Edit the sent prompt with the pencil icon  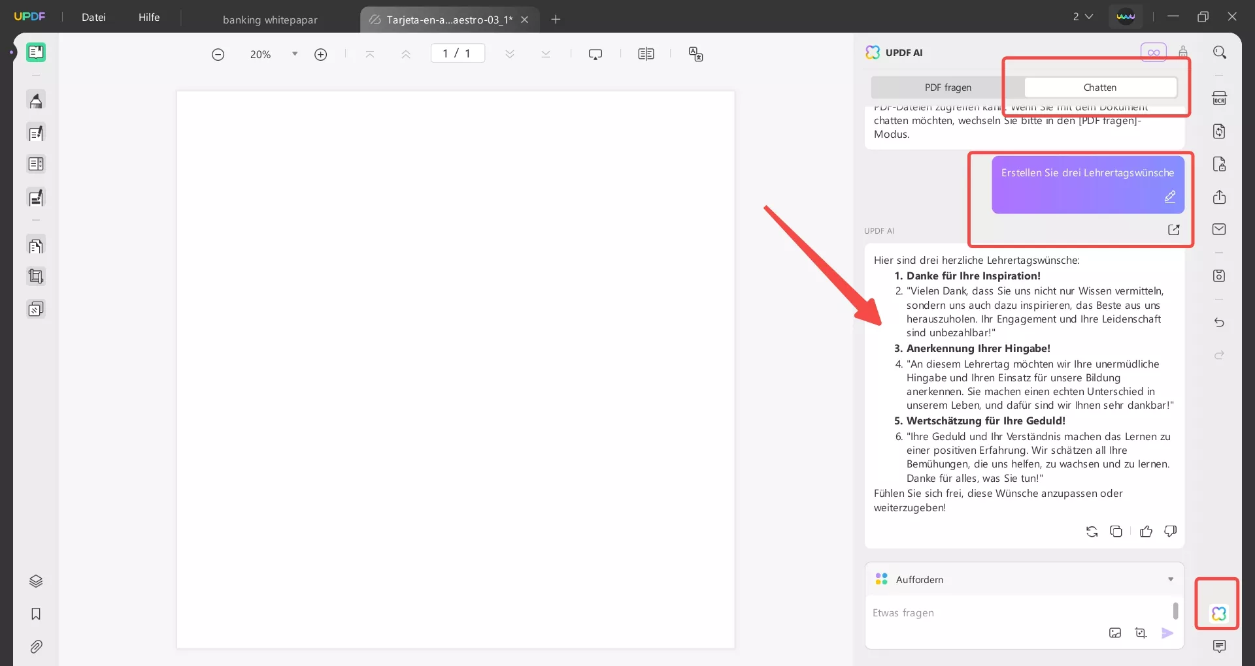pos(1170,197)
